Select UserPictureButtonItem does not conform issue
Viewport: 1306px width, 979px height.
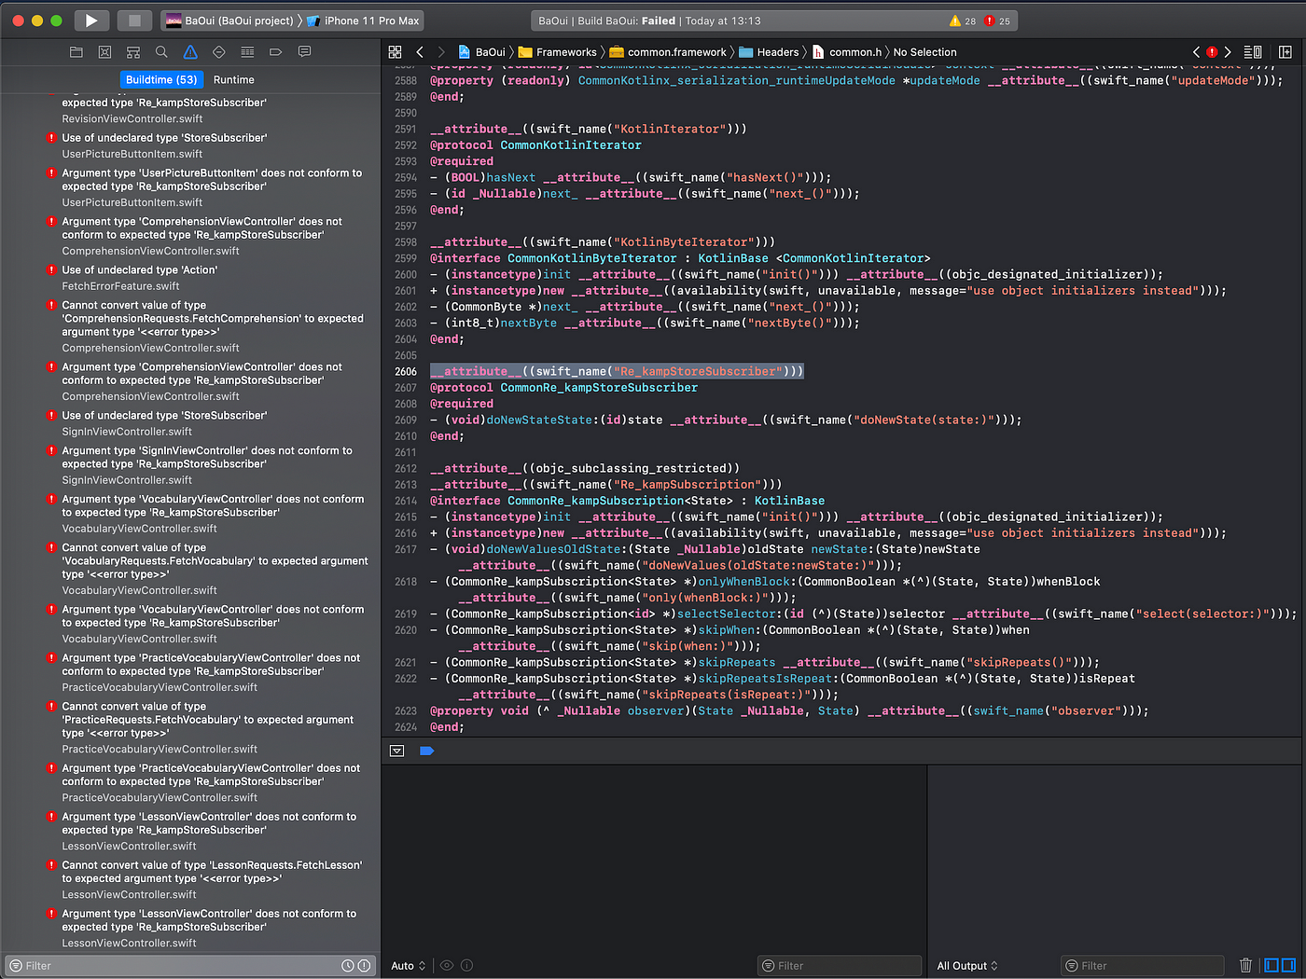190,187
